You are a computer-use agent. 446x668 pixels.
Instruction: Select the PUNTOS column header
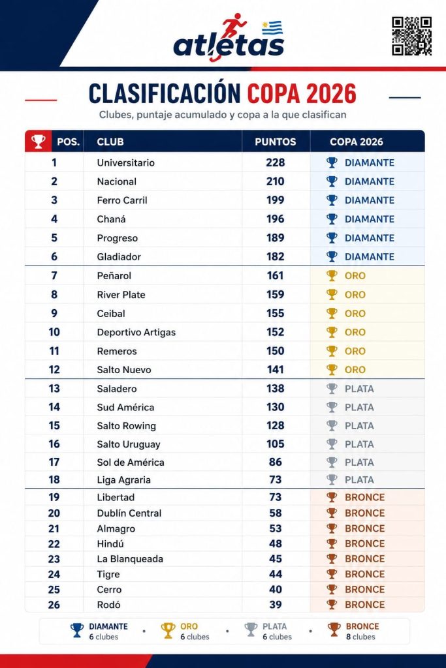276,142
